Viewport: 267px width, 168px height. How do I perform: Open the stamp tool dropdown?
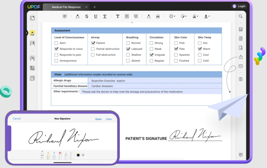click(x=195, y=16)
